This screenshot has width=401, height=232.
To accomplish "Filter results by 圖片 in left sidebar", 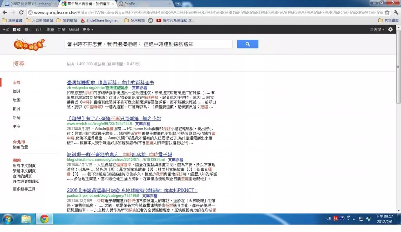I will click(x=16, y=91).
